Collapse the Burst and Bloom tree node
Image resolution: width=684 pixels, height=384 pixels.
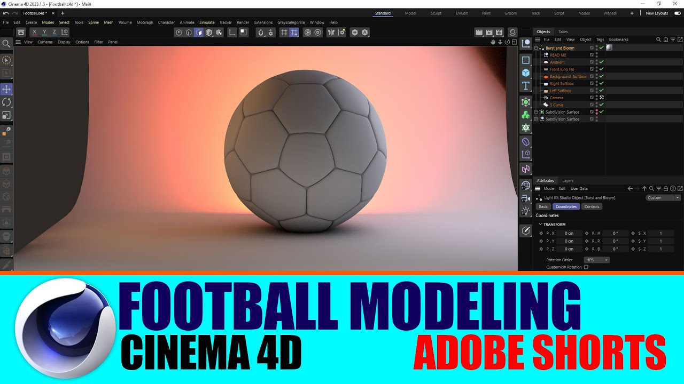(536, 48)
